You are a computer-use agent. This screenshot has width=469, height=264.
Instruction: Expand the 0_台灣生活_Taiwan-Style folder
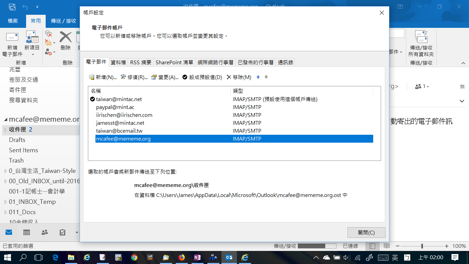click(5, 171)
